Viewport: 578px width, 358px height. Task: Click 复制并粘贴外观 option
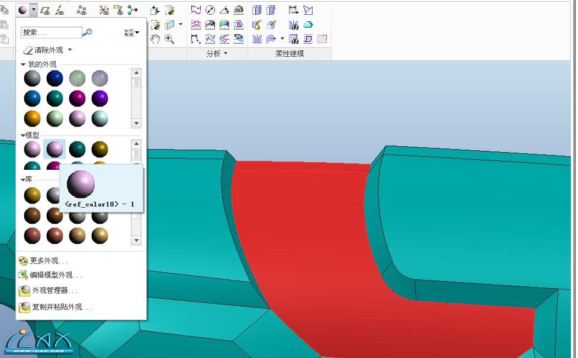(62, 307)
